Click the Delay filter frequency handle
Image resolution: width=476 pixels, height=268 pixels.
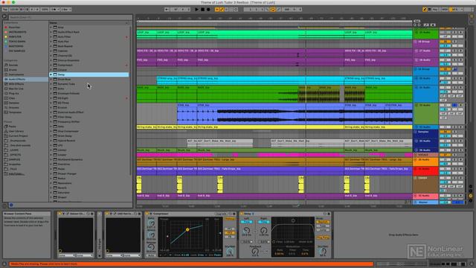(x=293, y=221)
